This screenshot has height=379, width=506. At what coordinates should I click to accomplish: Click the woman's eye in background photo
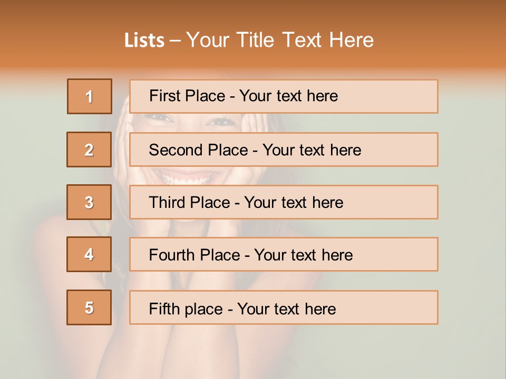pyautogui.click(x=220, y=122)
